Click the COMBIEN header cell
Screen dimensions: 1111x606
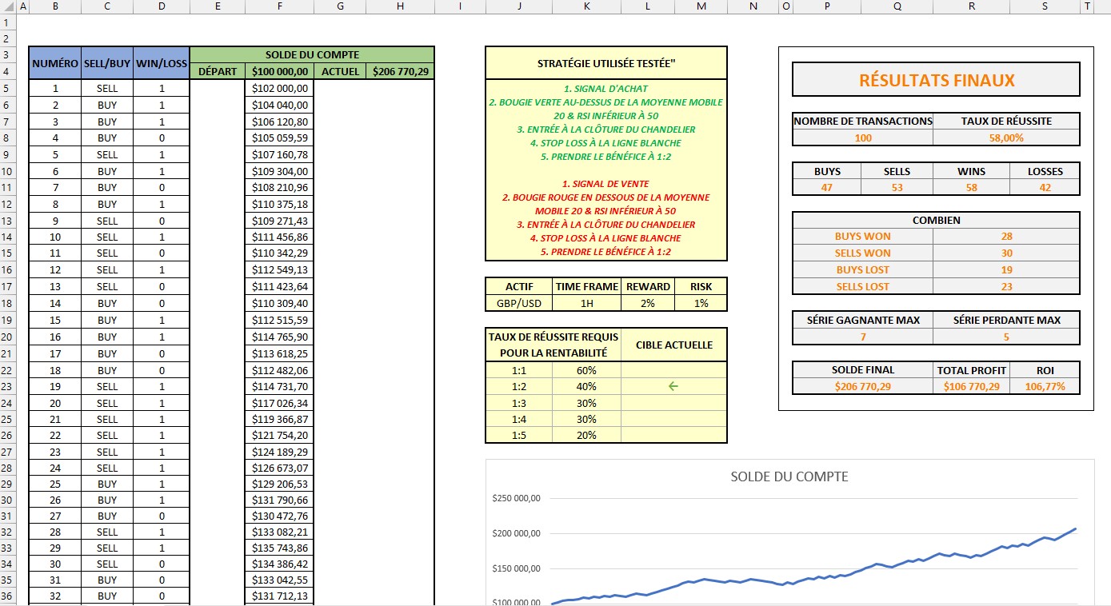point(936,220)
